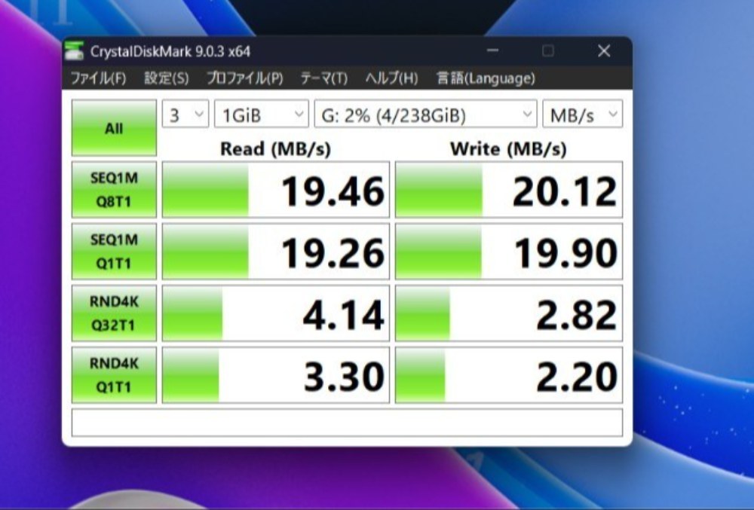Click the 4.14 RND4K Q32T1 read result
Viewport: 754px width, 510px height.
pos(275,313)
